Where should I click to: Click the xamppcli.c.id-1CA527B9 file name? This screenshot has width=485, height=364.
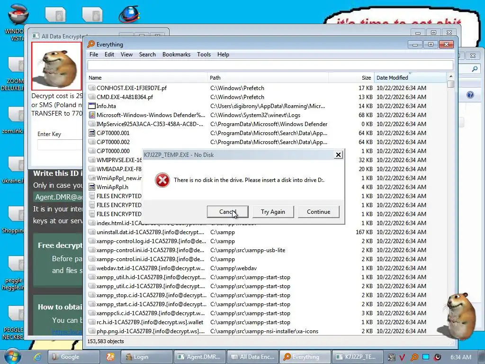click(x=150, y=313)
